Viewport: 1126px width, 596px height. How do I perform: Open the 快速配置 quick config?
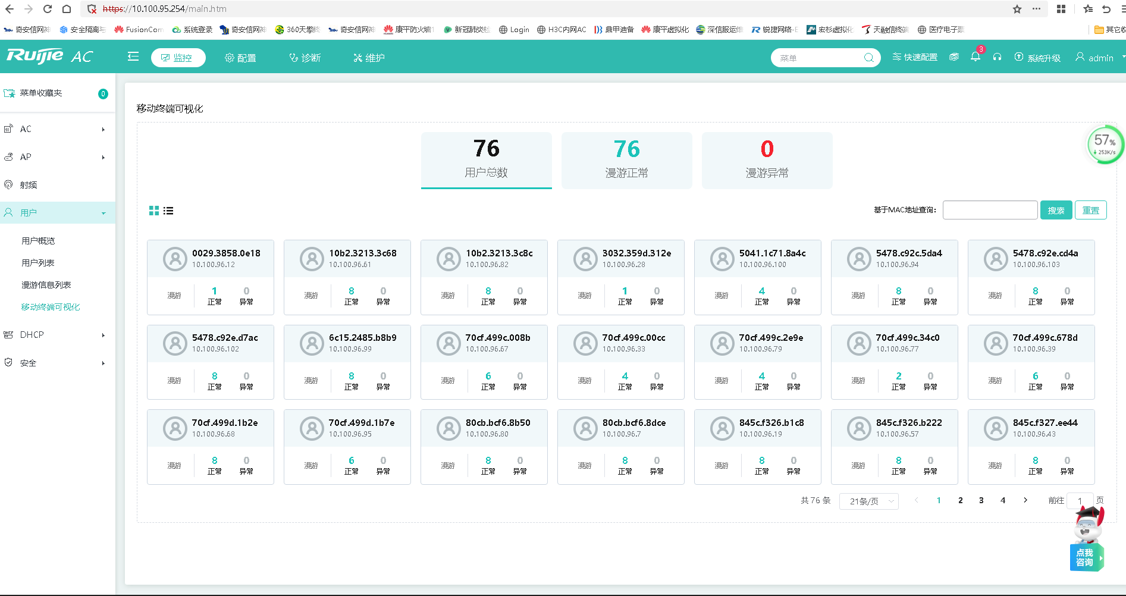click(x=915, y=57)
